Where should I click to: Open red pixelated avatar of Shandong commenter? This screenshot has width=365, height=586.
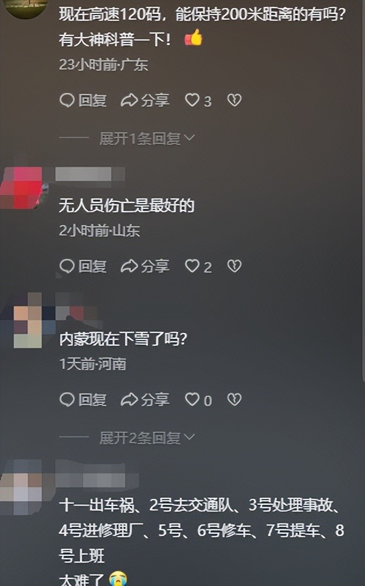click(x=21, y=188)
